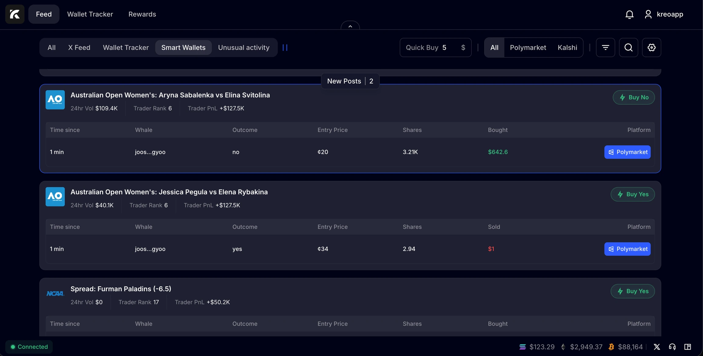Load the New Posts pill
The image size is (703, 356).
click(350, 81)
